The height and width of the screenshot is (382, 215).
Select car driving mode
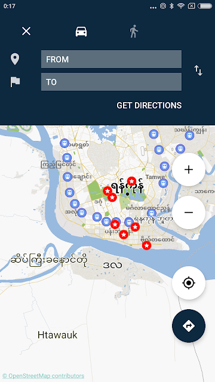pos(81,32)
